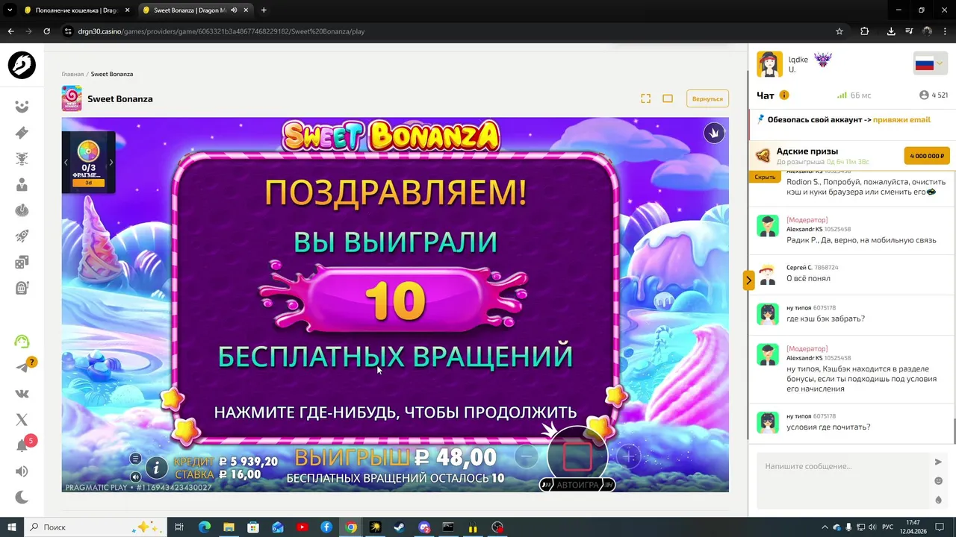Viewport: 956px width, 537px height.
Task: Open the ticket icon in left sidebar
Action: [22, 133]
